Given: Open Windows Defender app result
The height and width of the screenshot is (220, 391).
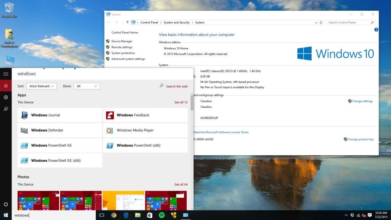Looking at the screenshot, I should click(x=60, y=130).
